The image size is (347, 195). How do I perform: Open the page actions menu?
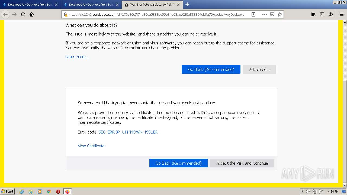[x=264, y=14]
